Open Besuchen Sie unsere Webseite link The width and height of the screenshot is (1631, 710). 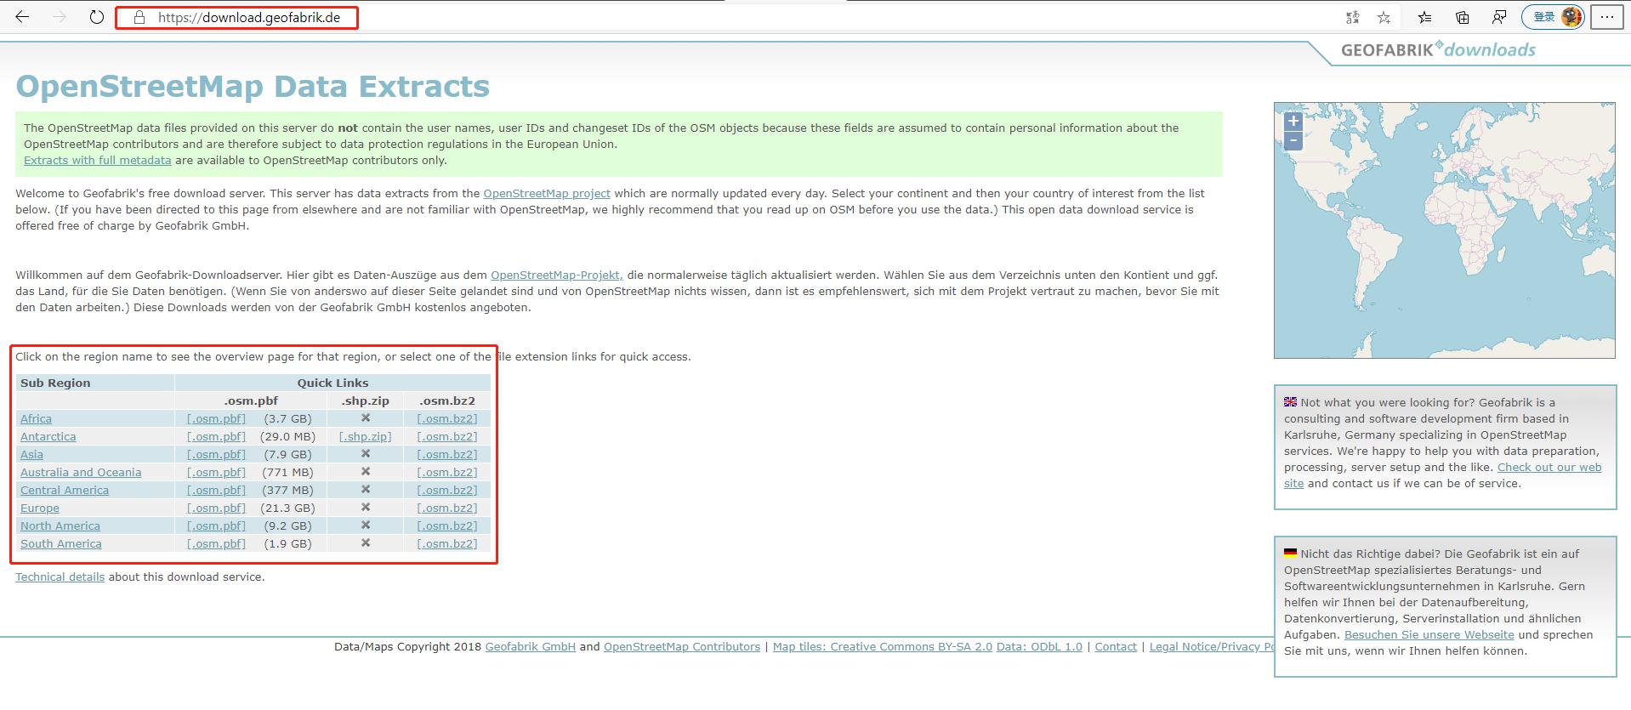click(1429, 634)
